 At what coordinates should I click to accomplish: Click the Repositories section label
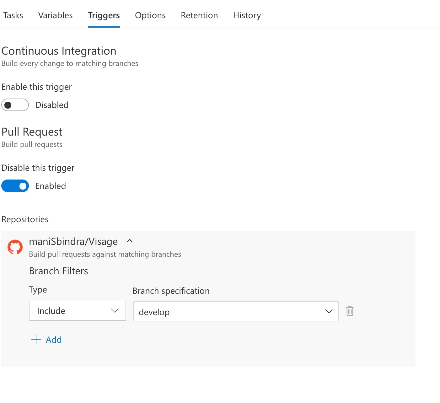pyautogui.click(x=25, y=219)
